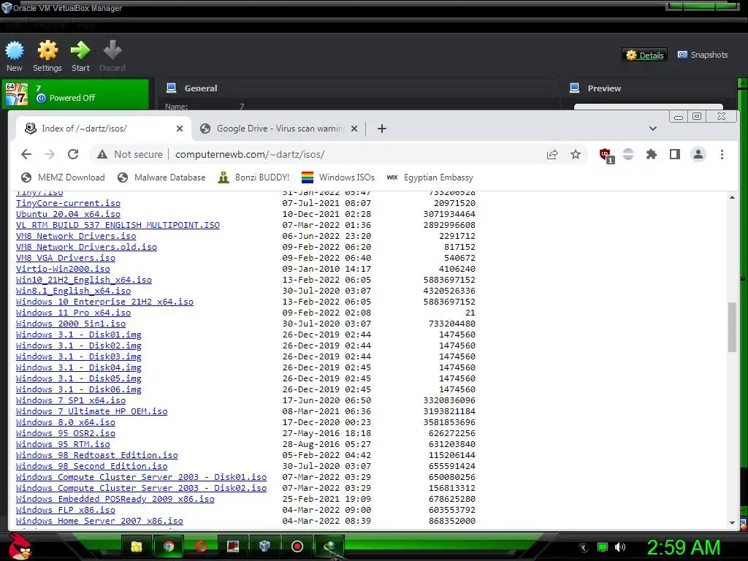Click the New VM icon in VirtualBox
This screenshot has width=748, height=561.
pos(15,56)
